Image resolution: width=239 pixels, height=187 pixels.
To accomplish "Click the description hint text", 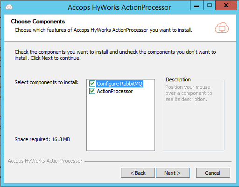I will [189, 93].
